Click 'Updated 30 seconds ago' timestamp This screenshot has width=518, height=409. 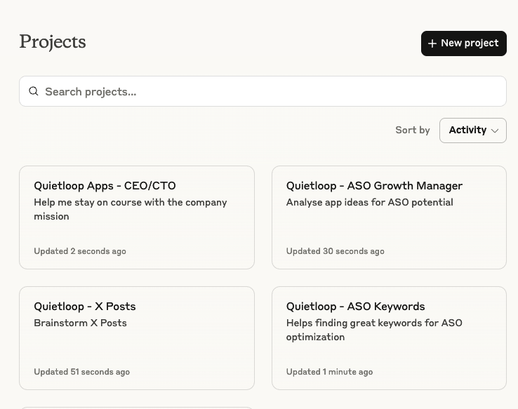[335, 251]
